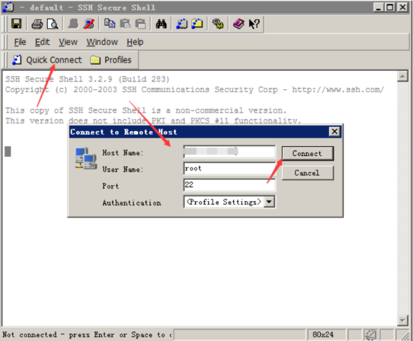Close the Connect to Remote Host dialog
Viewport: 413px width, 341px height.
334,132
